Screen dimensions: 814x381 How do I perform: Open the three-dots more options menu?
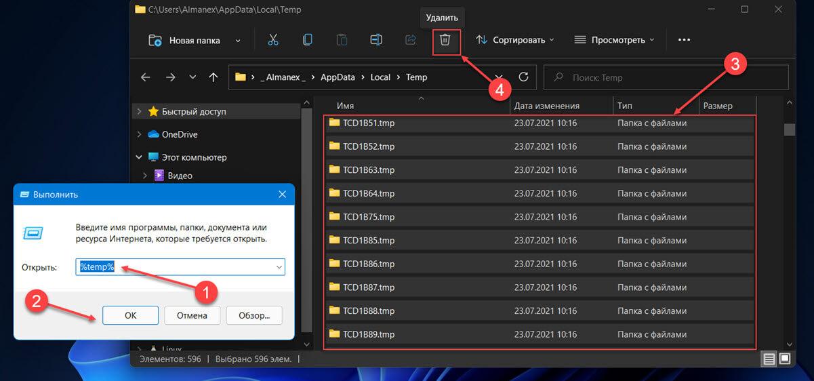pos(684,40)
